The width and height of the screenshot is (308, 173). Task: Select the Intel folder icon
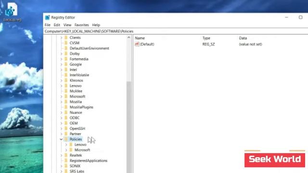point(66,70)
